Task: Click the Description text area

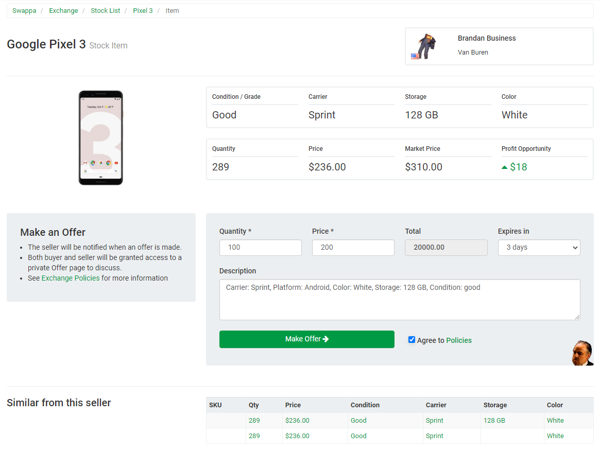Action: pos(400,300)
